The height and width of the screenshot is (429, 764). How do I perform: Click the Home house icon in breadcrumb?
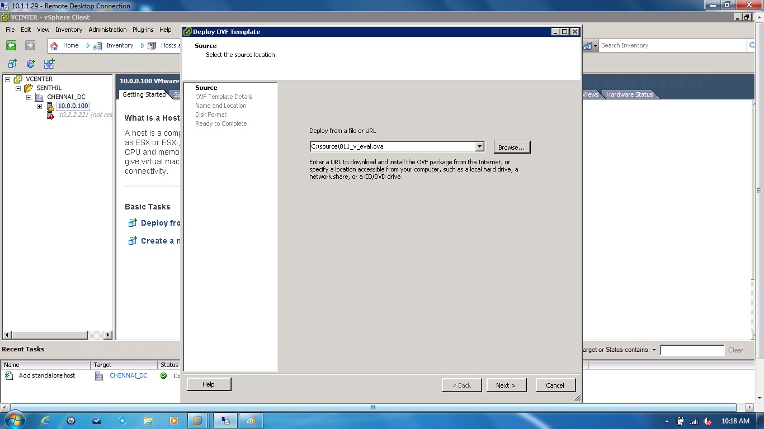click(54, 46)
